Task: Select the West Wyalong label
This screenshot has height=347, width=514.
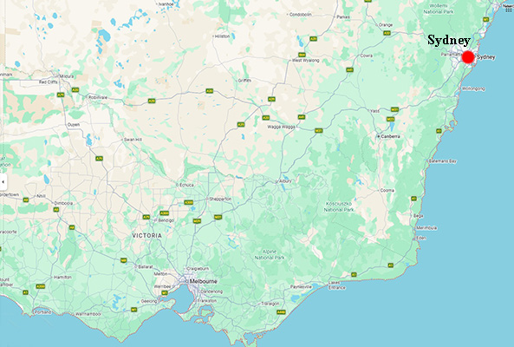Action: (x=305, y=61)
